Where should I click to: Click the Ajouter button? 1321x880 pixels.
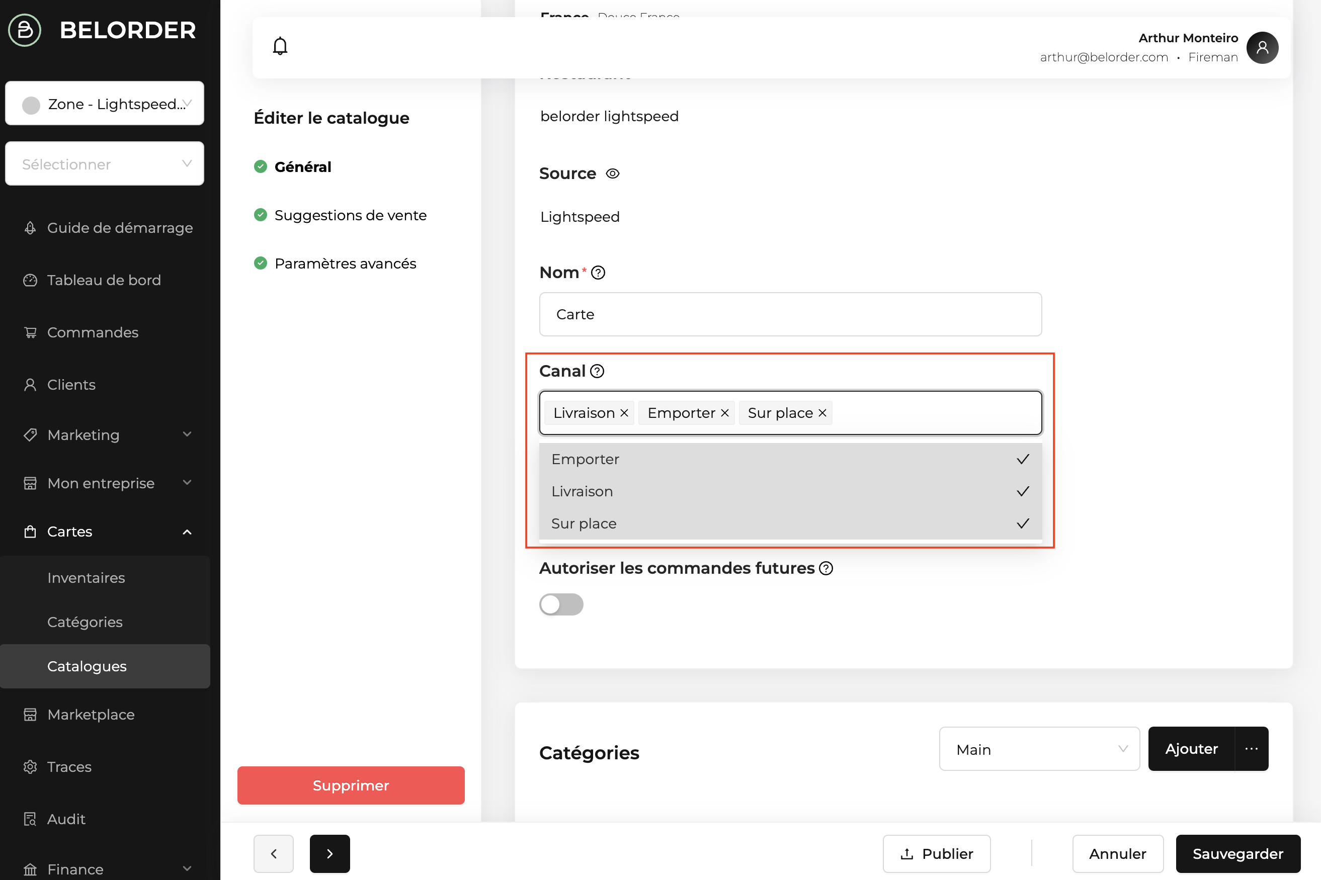(x=1191, y=749)
